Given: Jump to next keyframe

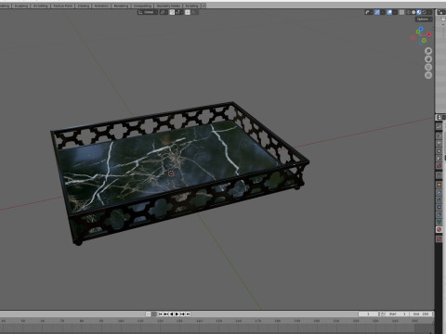Looking at the screenshot, I should 183,314.
